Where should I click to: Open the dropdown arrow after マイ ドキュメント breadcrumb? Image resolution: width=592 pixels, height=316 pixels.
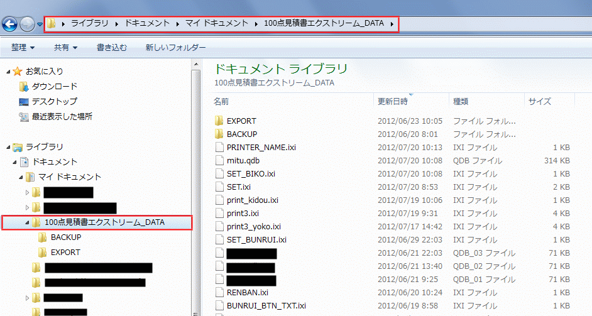click(256, 24)
